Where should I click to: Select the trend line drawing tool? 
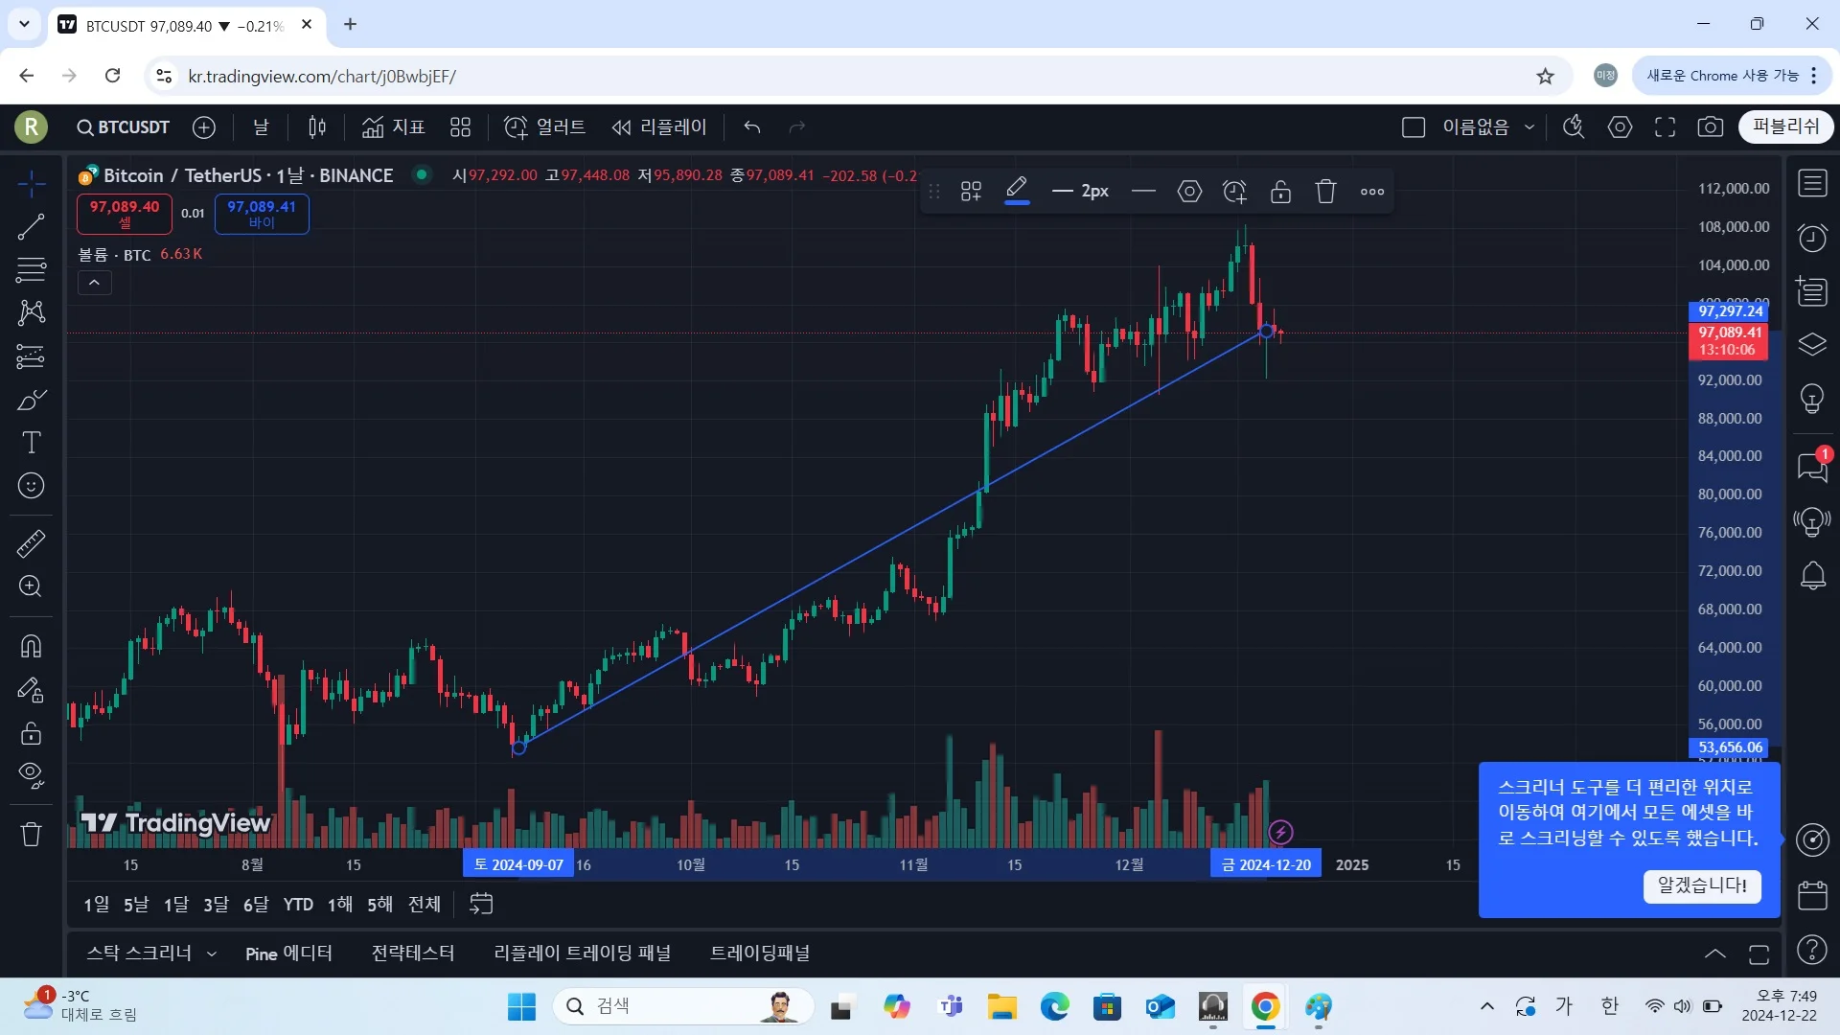pyautogui.click(x=31, y=227)
